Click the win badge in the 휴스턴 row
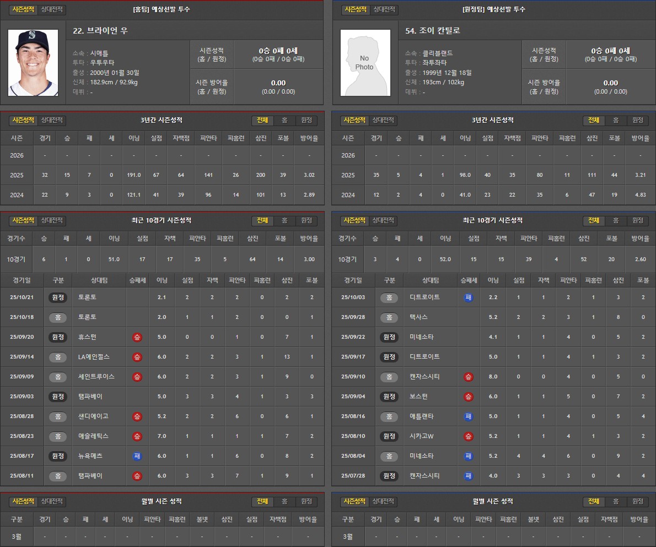This screenshot has height=547, width=656. coord(137,337)
